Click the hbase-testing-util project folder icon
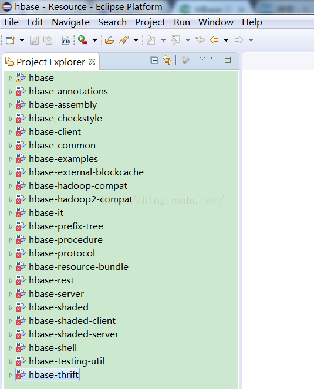Image resolution: width=314 pixels, height=389 pixels. pos(21,361)
